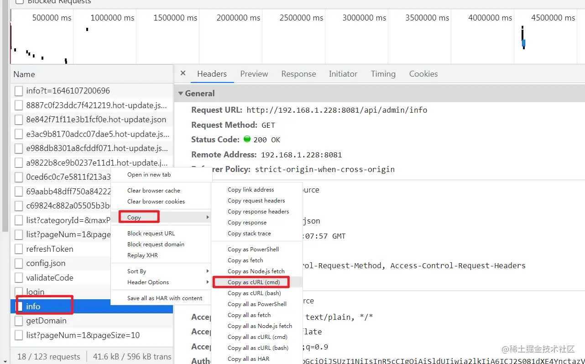Viewport: 585px width, 364px height.
Task: Click the file icon beside list?categoryId
Action: [x=18, y=220]
